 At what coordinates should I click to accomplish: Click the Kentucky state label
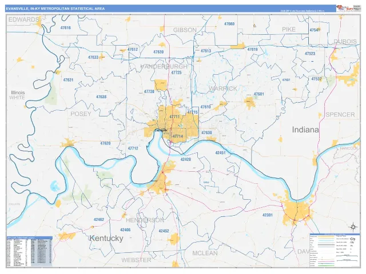tap(106, 239)
